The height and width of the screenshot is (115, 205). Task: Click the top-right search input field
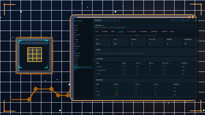click(x=176, y=20)
